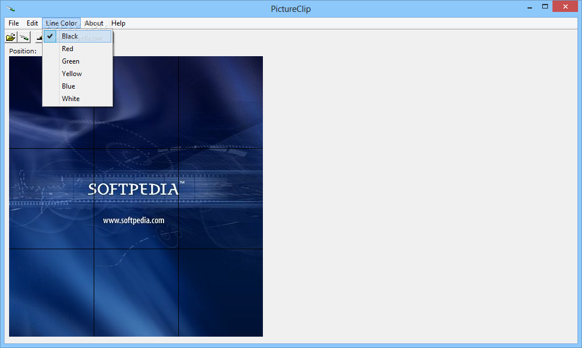This screenshot has height=348, width=582.
Task: Open the About menu
Action: point(94,23)
